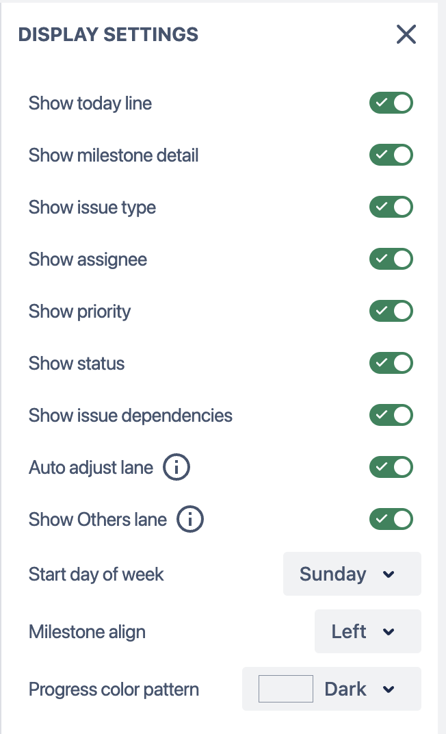This screenshot has height=734, width=446.
Task: Expand the Progress color pattern dropdown
Action: [x=332, y=689]
